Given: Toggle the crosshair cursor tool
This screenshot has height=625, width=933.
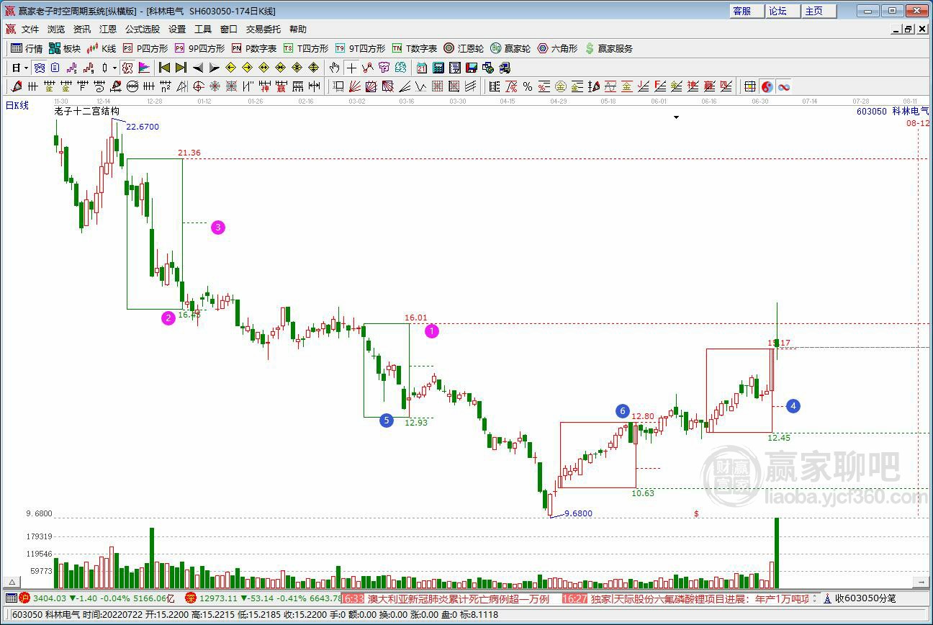Looking at the screenshot, I should pos(351,68).
